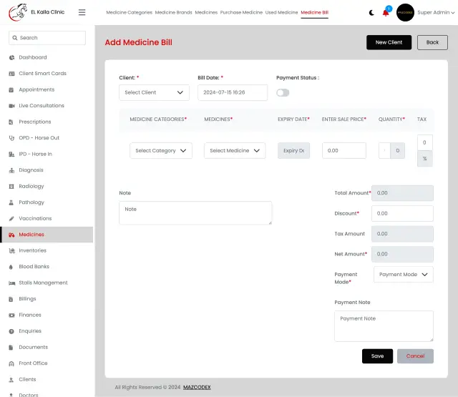
Task: Click the Tax Amount field
Action: pos(402,234)
